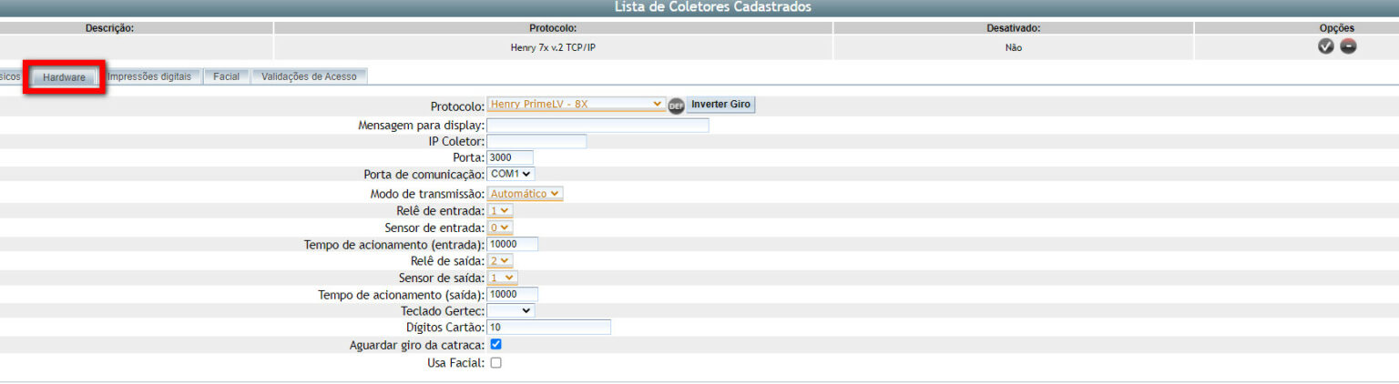The height and width of the screenshot is (384, 1399).
Task: Click the red minus delete icon under Opções
Action: [1348, 46]
